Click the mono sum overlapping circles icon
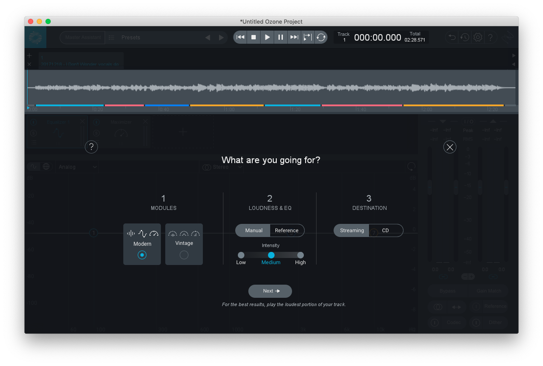 438,307
